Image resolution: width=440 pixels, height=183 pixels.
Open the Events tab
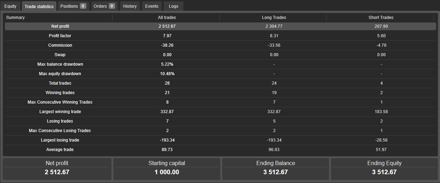[151, 6]
